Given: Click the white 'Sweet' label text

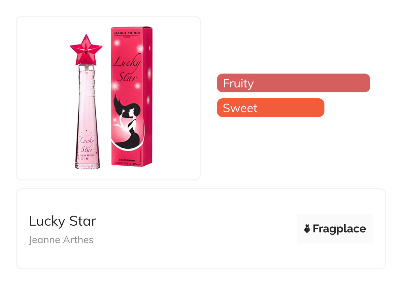Looking at the screenshot, I should 240,108.
